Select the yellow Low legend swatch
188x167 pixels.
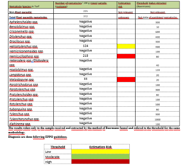click(x=100, y=151)
